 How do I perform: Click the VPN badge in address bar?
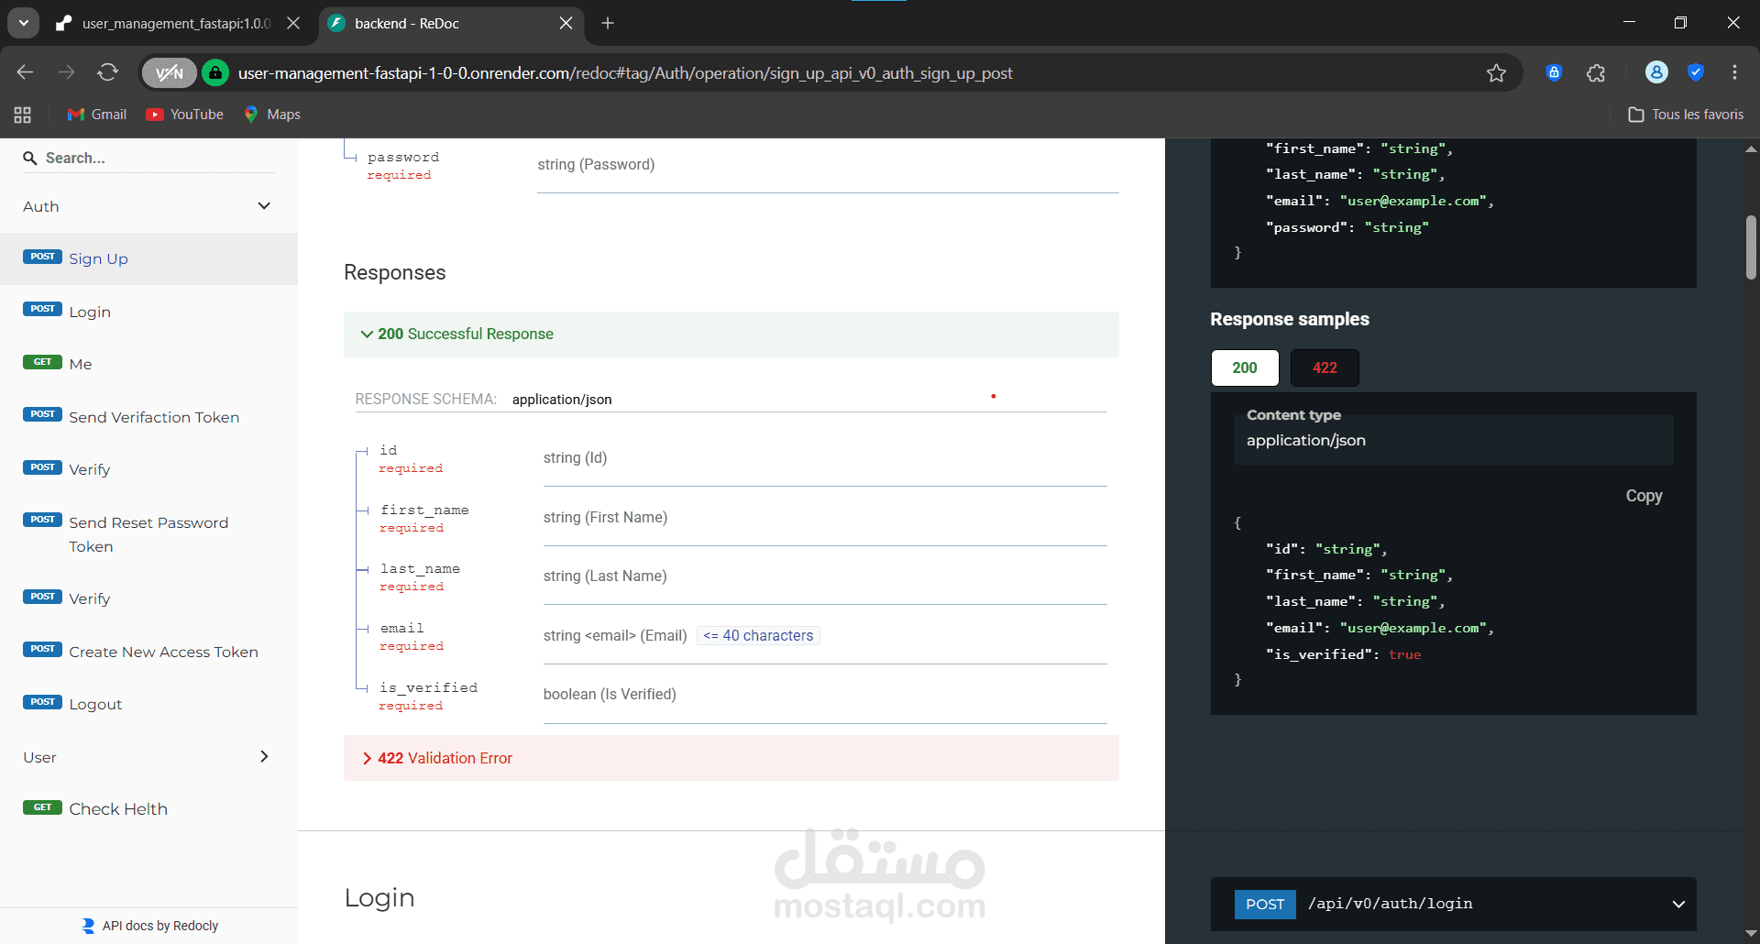click(170, 73)
